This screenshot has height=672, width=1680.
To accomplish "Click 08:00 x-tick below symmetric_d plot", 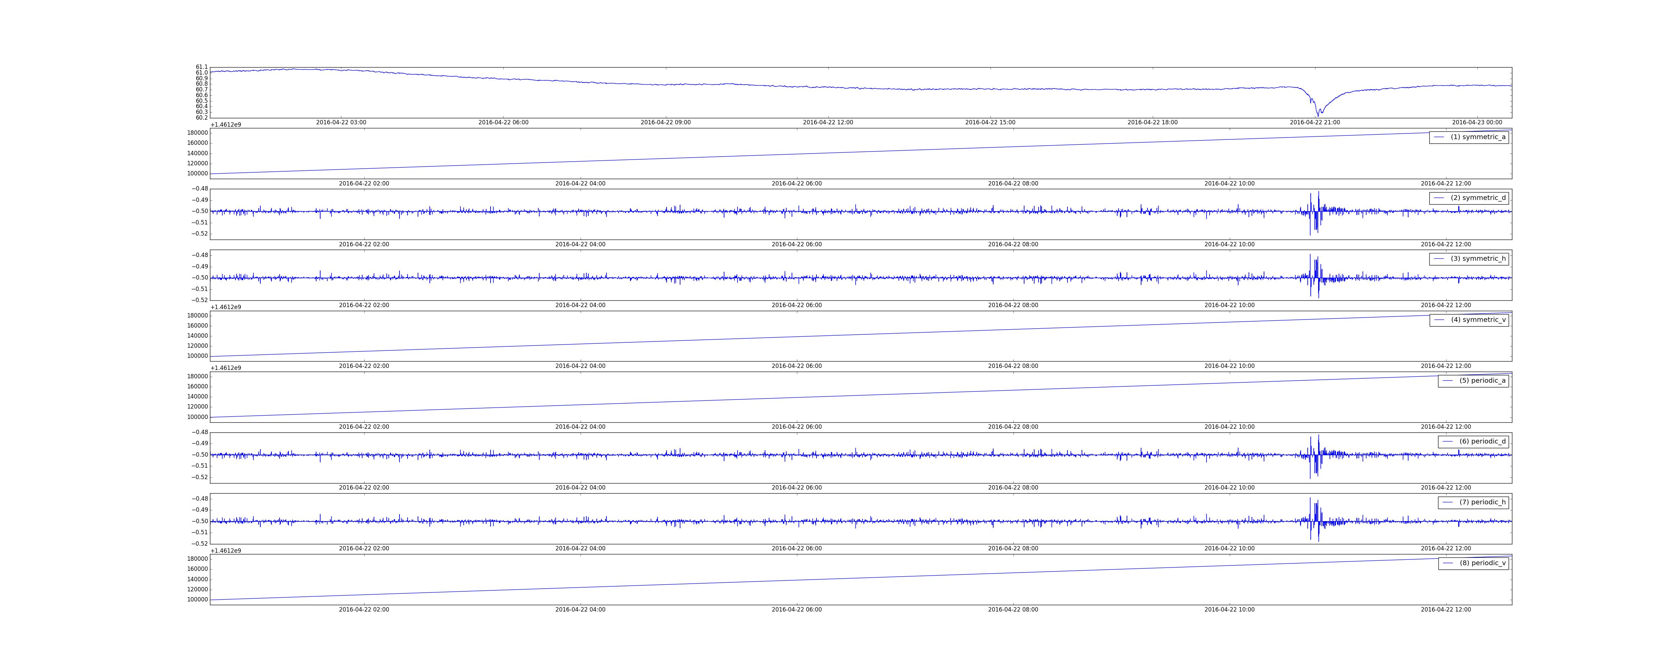I will (1013, 245).
